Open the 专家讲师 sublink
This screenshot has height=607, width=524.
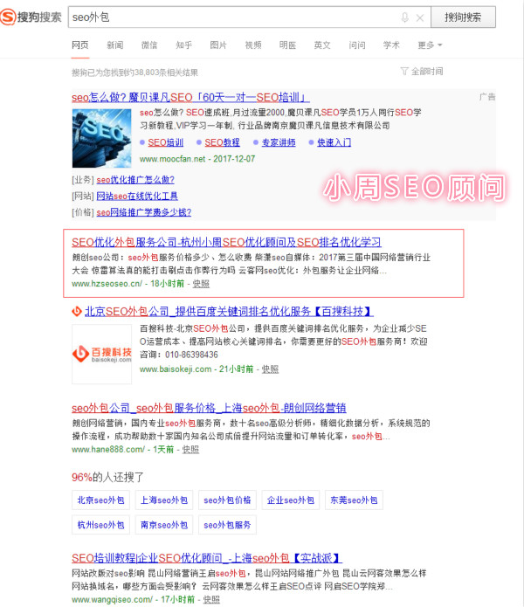pyautogui.click(x=279, y=142)
